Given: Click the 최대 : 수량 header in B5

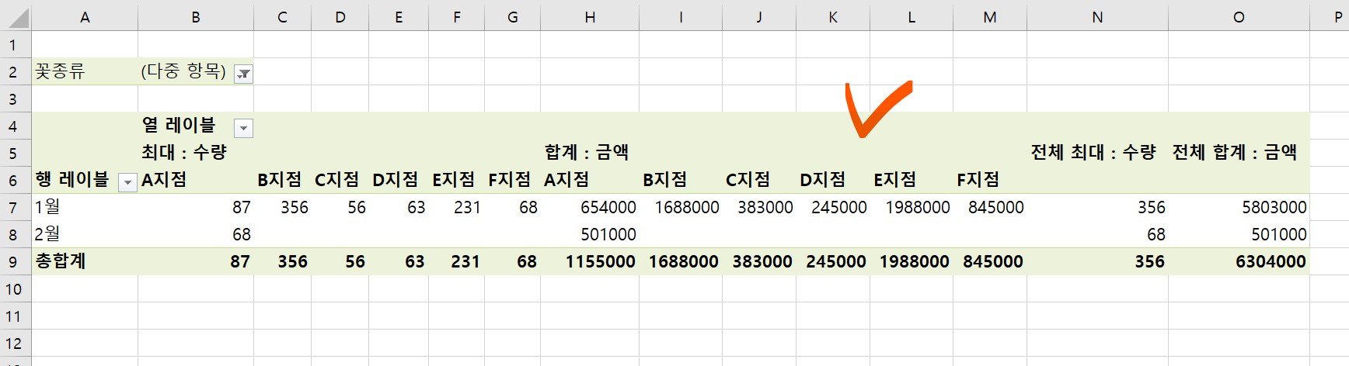Looking at the screenshot, I should [x=184, y=152].
